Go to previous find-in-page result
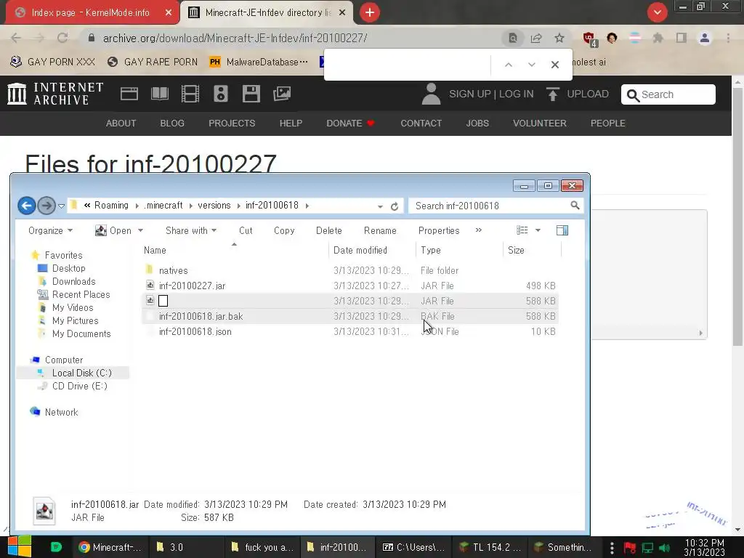The width and height of the screenshot is (744, 558). [x=508, y=65]
